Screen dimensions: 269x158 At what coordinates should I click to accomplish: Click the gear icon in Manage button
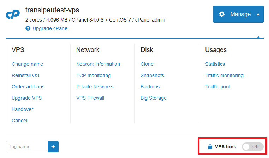click(x=222, y=14)
